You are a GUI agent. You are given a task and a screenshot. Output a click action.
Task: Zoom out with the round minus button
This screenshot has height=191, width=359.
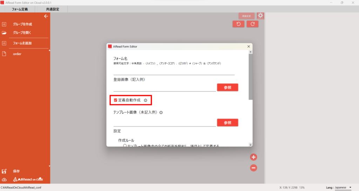pos(253,168)
